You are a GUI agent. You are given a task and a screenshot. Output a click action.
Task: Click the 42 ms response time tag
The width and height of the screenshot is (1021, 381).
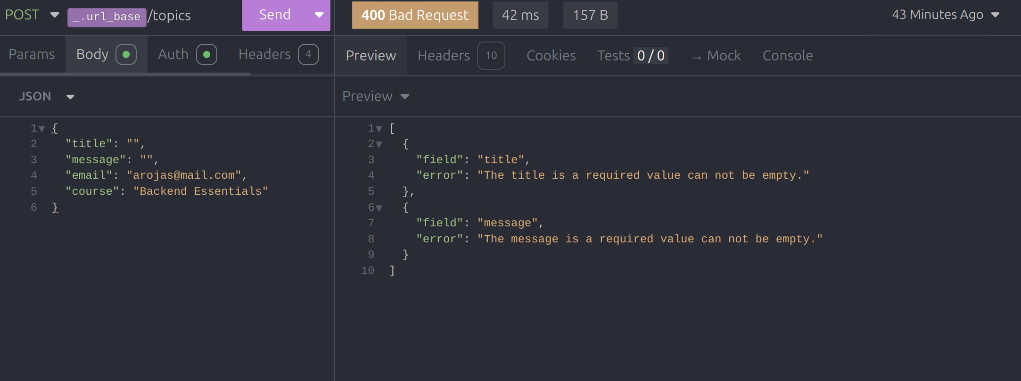pos(520,15)
